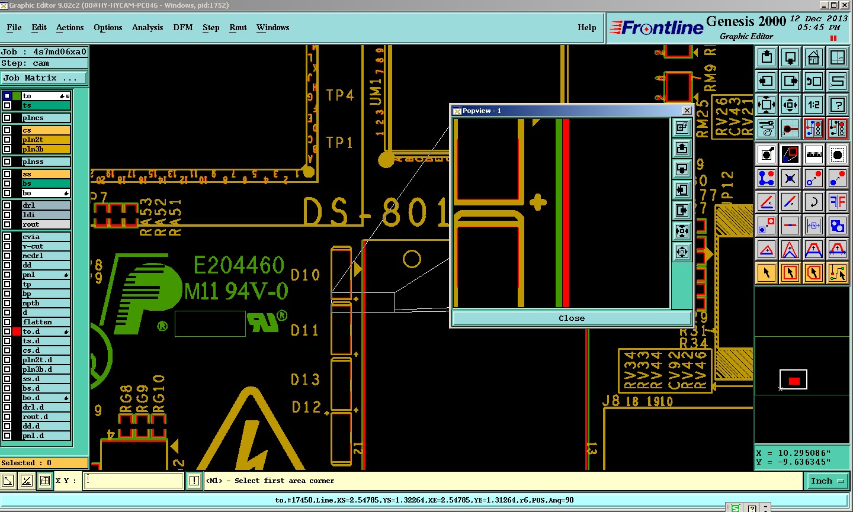This screenshot has height=512, width=853.
Task: Open the wrench and palette settings icon
Action: (x=767, y=128)
